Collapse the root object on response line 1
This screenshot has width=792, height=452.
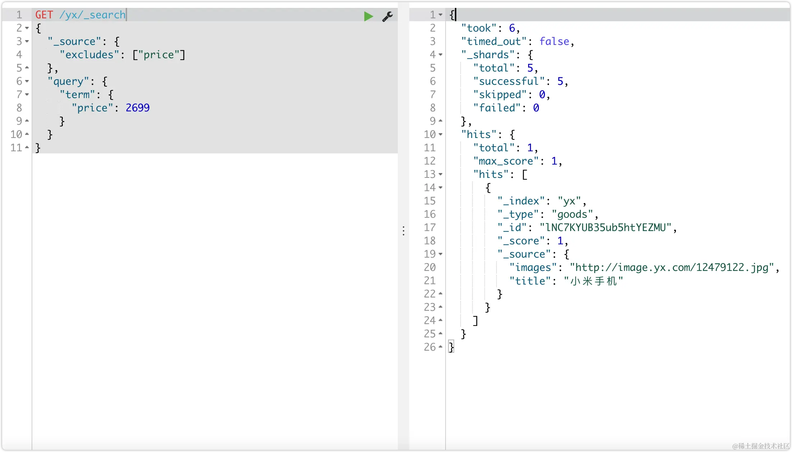click(441, 15)
